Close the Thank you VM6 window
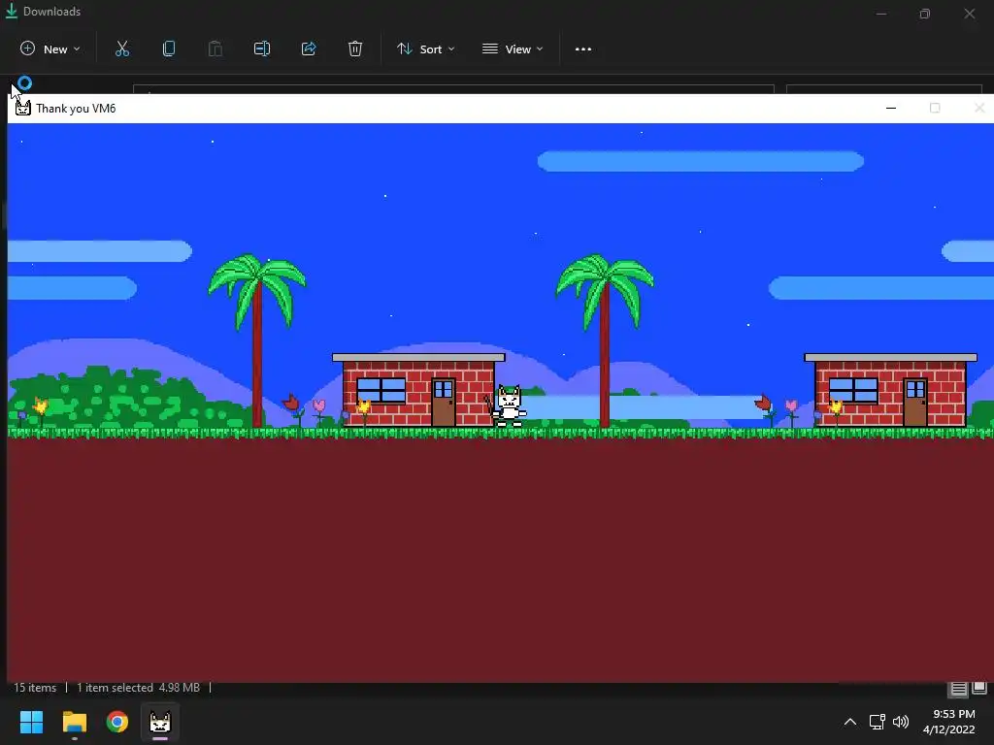This screenshot has width=994, height=745. pos(978,109)
